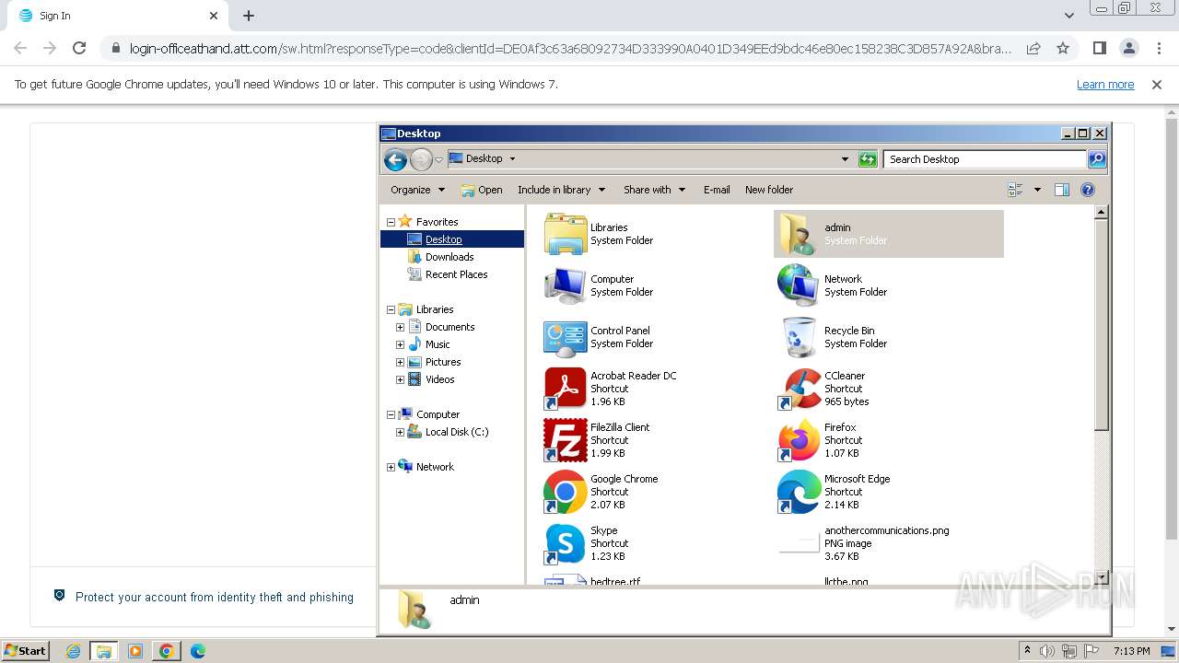
Task: Click the Explorer search magnifier button
Action: [x=1097, y=159]
